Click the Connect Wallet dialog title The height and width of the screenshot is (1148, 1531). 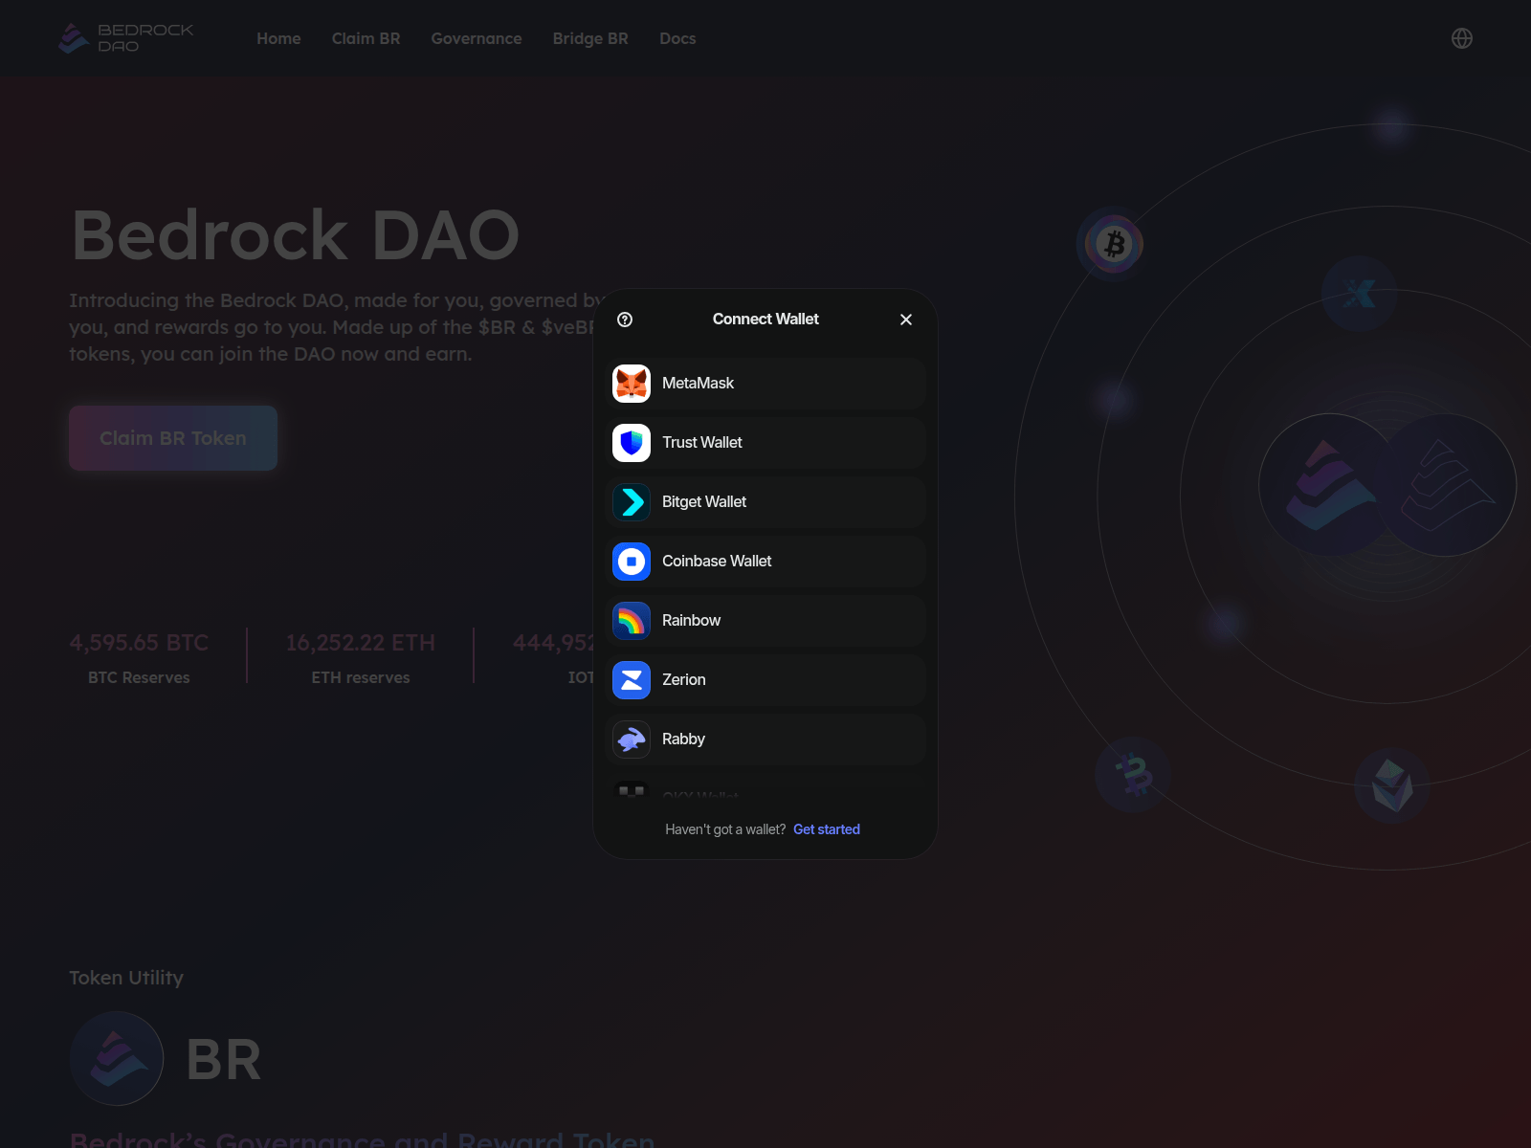pyautogui.click(x=765, y=320)
